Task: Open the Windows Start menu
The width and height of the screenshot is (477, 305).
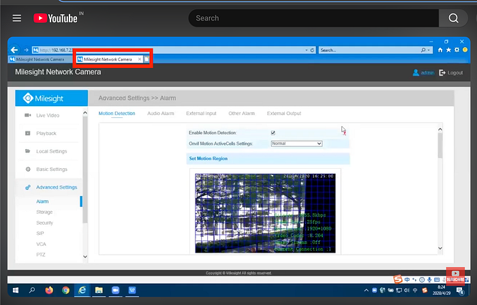Action: [x=16, y=291]
